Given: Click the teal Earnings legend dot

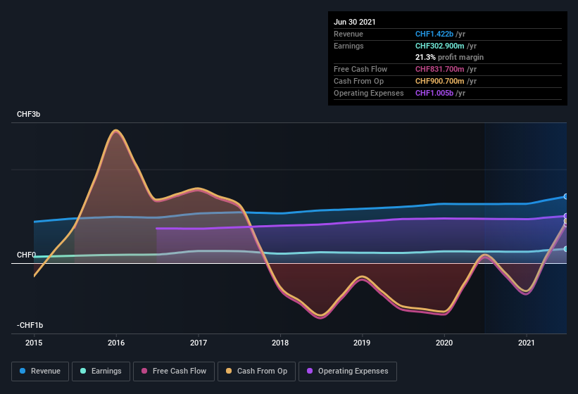Looking at the screenshot, I should coord(83,371).
